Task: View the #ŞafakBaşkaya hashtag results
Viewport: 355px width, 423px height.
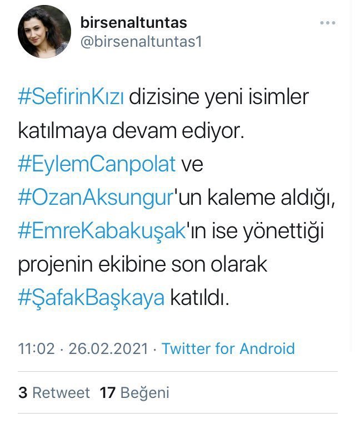Action: click(x=92, y=298)
